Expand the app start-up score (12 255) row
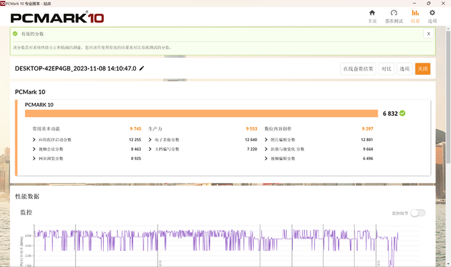Screen dimensions: 451x267 pyautogui.click(x=87, y=140)
